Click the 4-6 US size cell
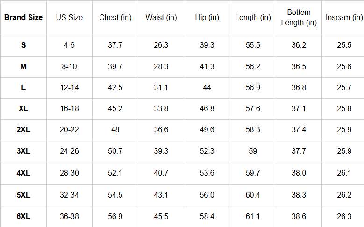The height and width of the screenshot is (227, 364). (x=69, y=45)
